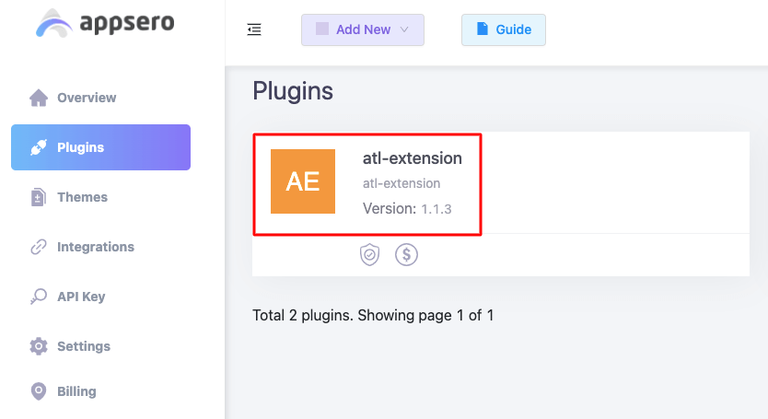Click the Overview home icon
The image size is (768, 419).
point(39,98)
